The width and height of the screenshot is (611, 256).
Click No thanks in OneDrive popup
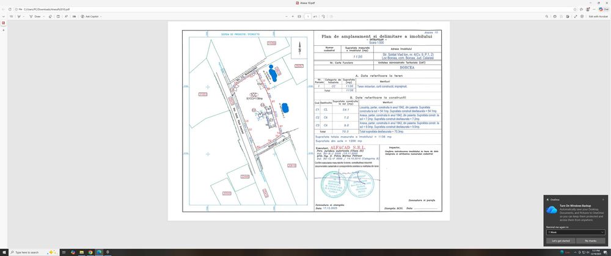click(x=590, y=241)
